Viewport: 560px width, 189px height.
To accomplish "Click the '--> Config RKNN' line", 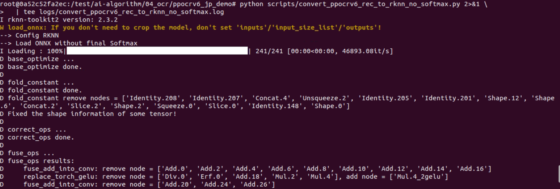I will [29, 35].
